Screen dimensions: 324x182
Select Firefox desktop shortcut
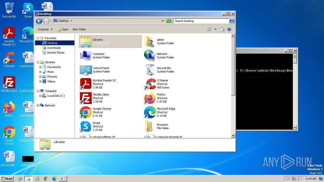(x=9, y=109)
